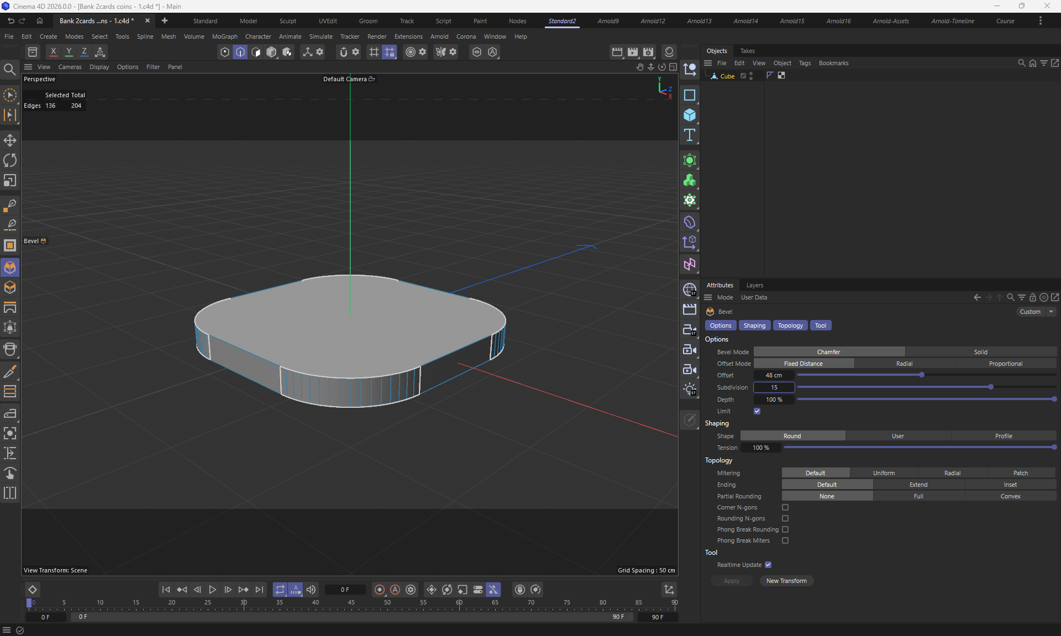Image resolution: width=1061 pixels, height=636 pixels.
Task: Click the Text spline icon
Action: 690,135
